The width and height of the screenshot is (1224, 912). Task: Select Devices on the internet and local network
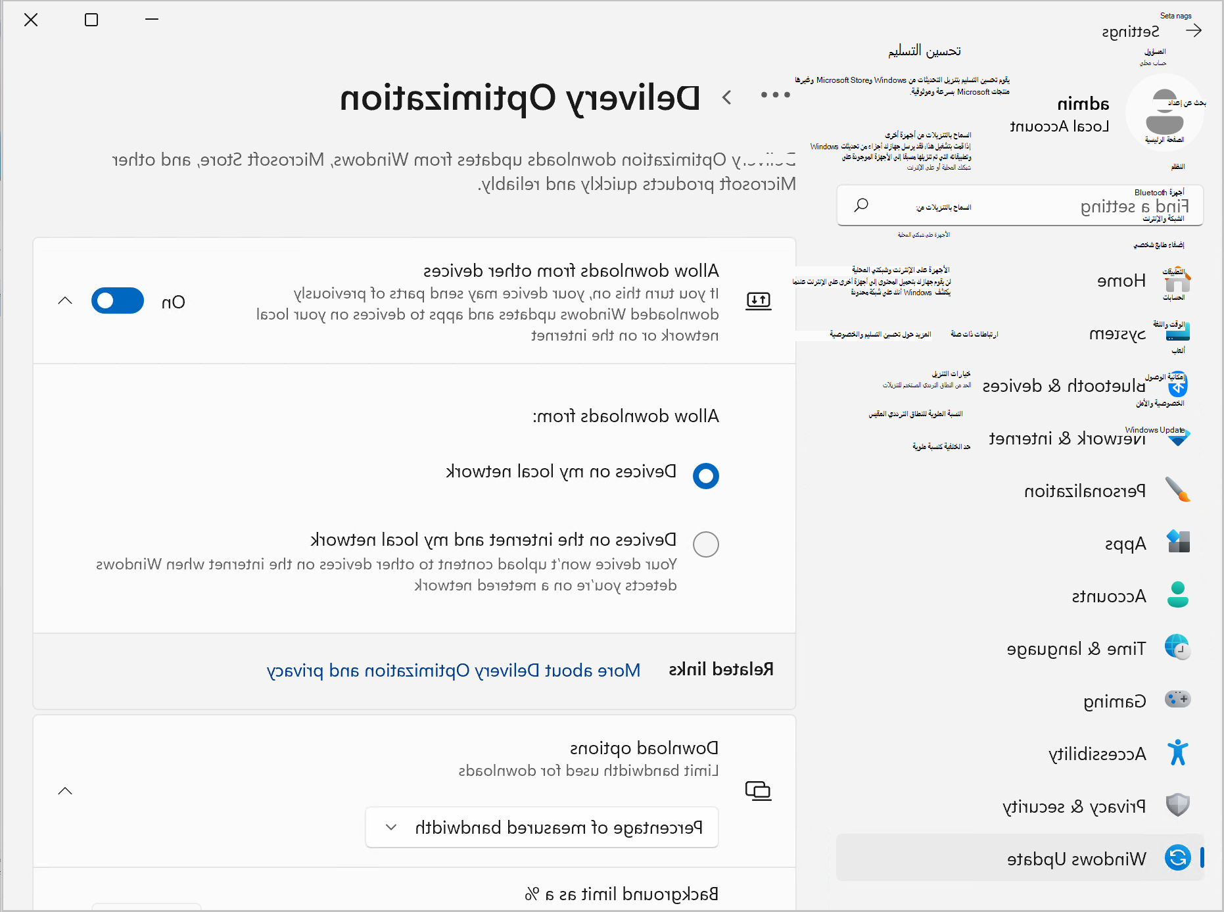(706, 544)
